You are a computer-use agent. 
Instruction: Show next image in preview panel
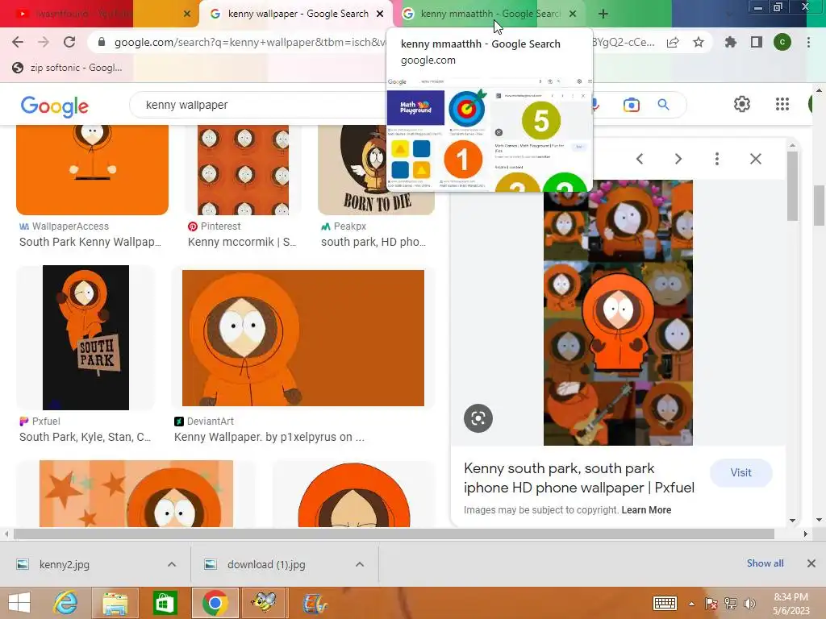coord(678,159)
